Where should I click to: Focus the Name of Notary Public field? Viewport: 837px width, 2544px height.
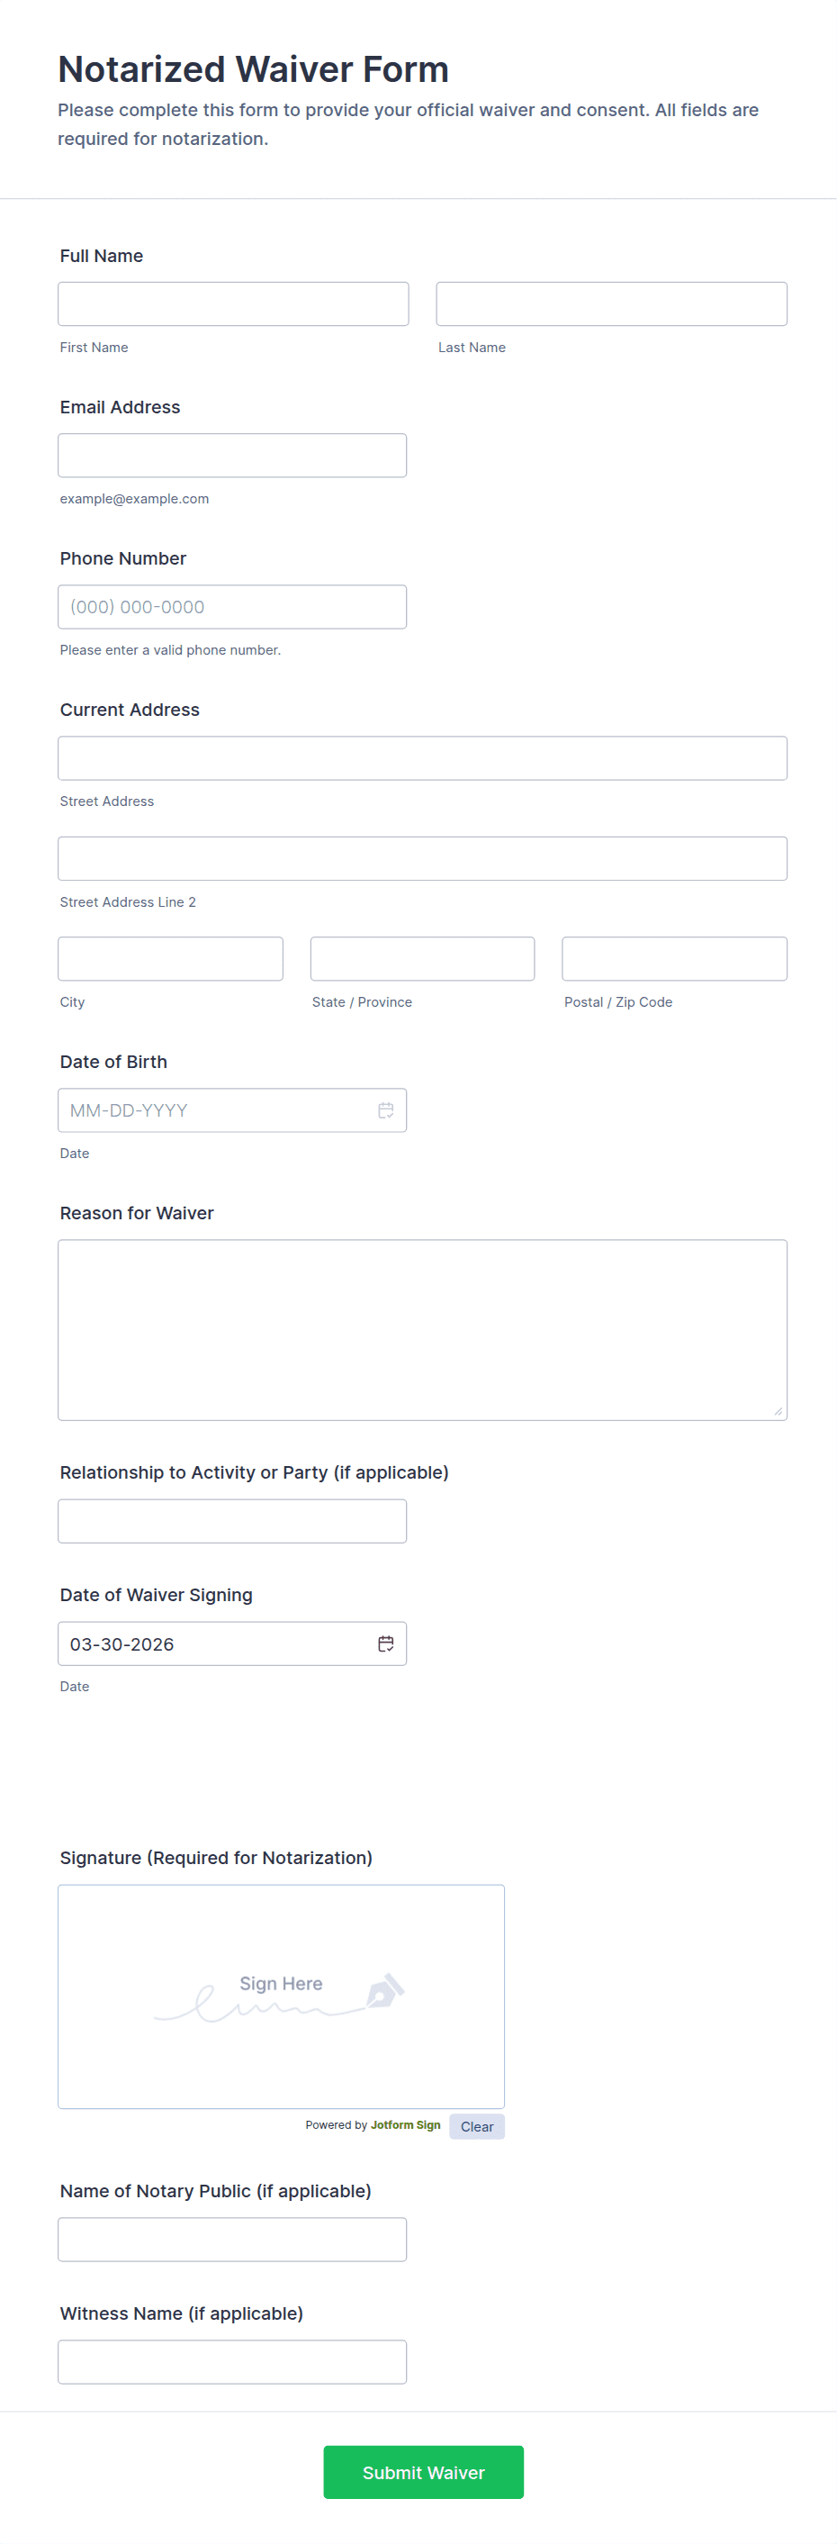coord(232,2239)
